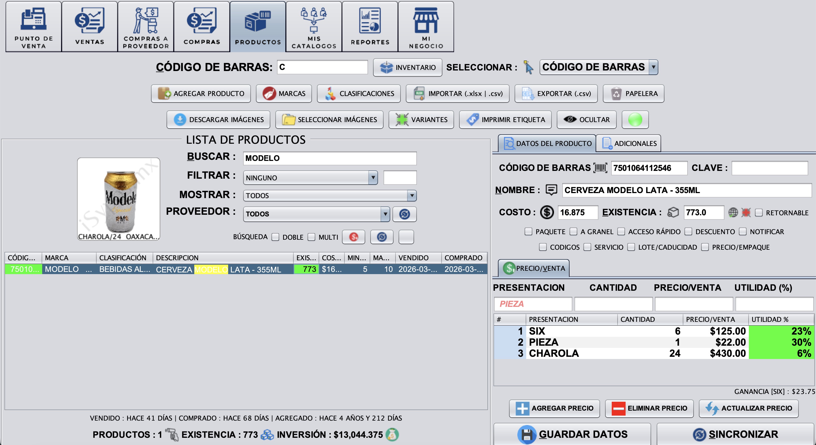The image size is (816, 445).
Task: Switch to Datos del Producto tab
Action: click(547, 143)
